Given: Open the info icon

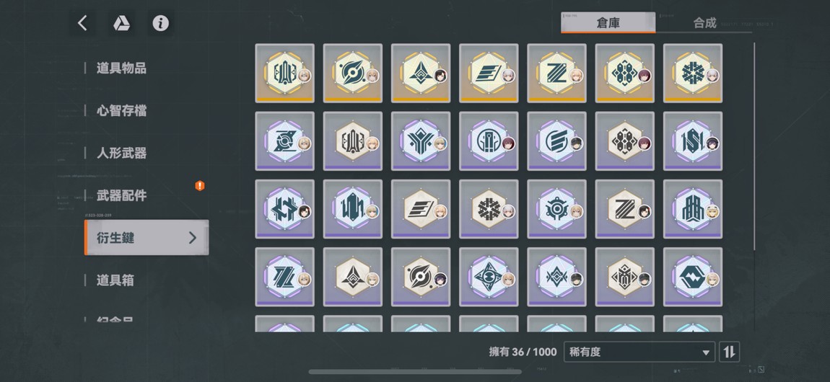Looking at the screenshot, I should click(160, 23).
